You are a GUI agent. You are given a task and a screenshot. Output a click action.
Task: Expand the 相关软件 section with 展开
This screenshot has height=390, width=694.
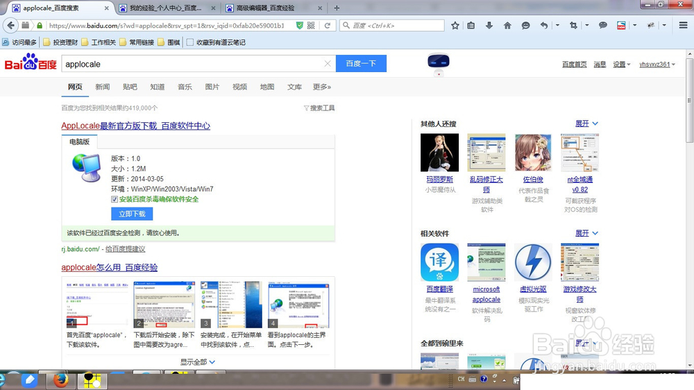[x=586, y=233]
